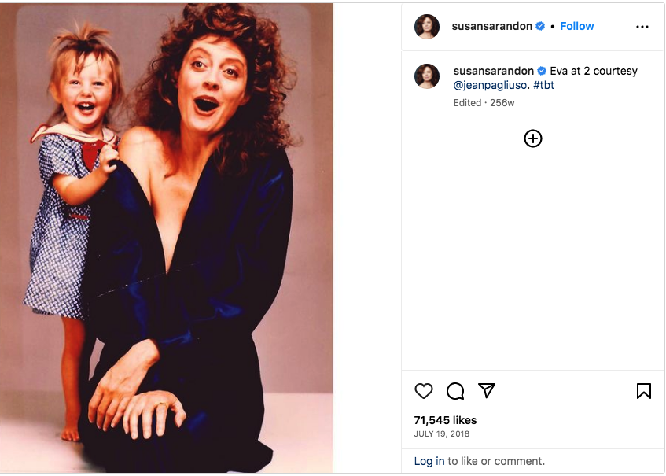Click the Log in link
This screenshot has width=666, height=476.
[429, 461]
